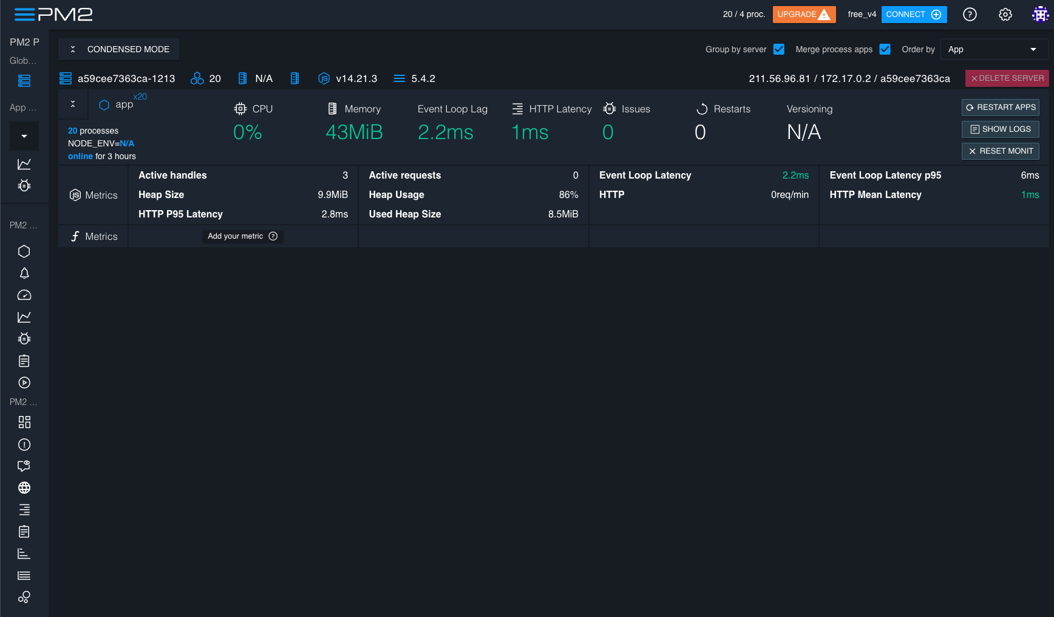Toggle CONDENSED MODE button

119,49
